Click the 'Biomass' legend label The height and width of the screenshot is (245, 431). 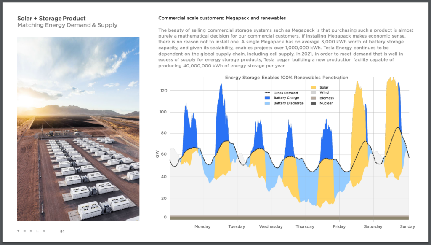coord(327,98)
